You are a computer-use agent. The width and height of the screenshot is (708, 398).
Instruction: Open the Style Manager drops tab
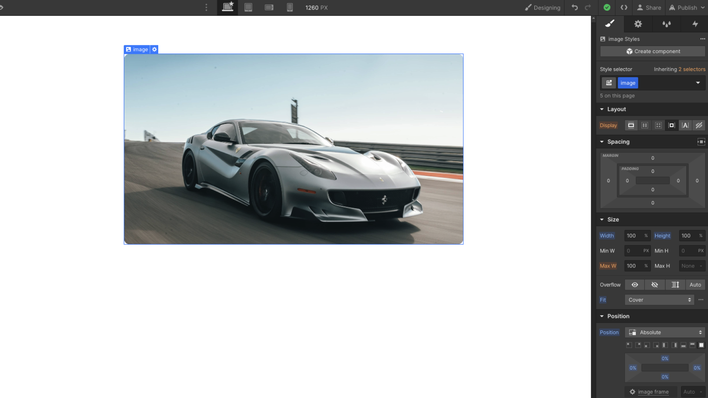[x=666, y=24]
